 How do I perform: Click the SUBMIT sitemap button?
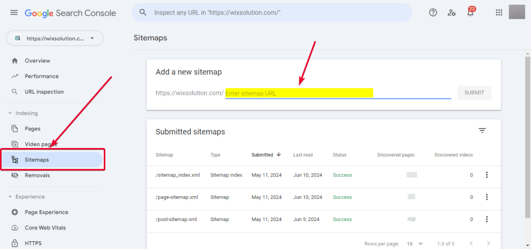tap(474, 93)
